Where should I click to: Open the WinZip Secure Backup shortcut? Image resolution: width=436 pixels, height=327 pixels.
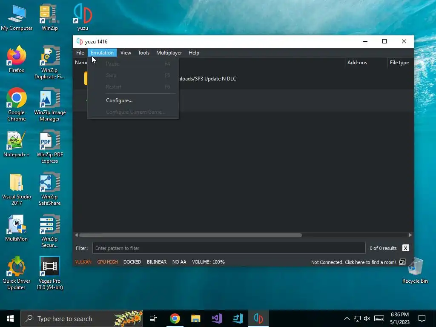(x=49, y=231)
